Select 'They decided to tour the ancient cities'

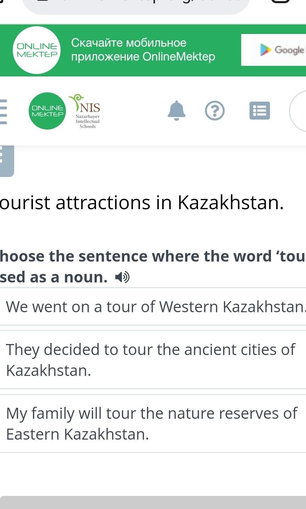(153, 360)
